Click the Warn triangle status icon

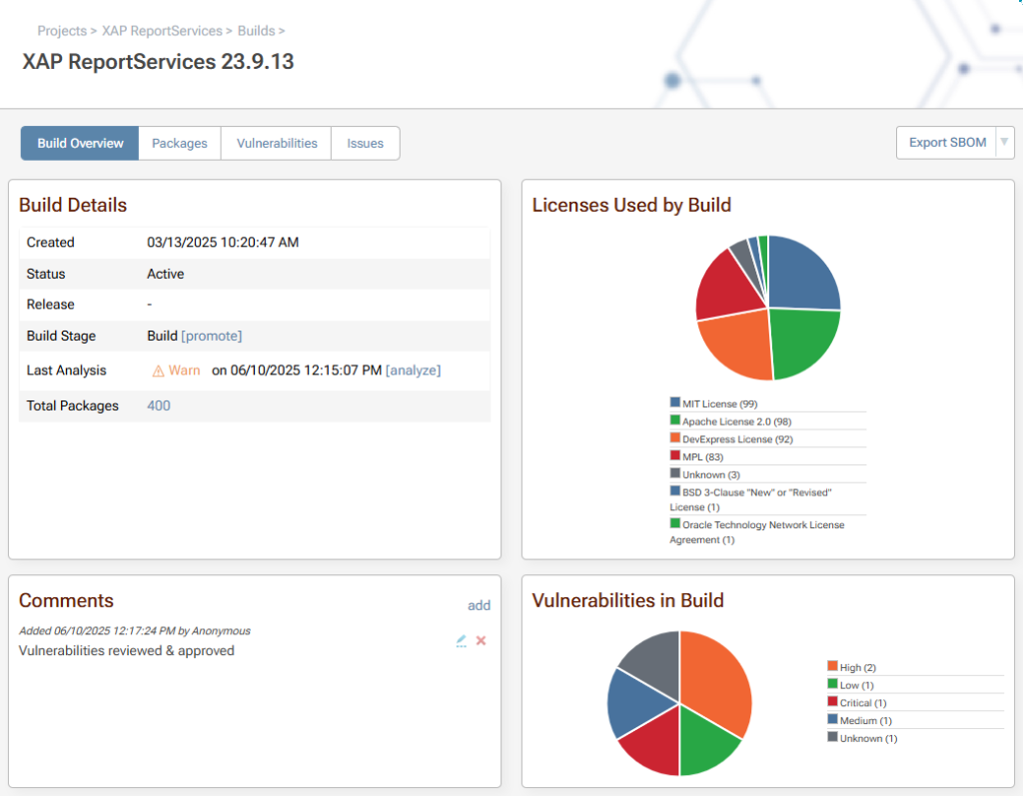(x=158, y=371)
